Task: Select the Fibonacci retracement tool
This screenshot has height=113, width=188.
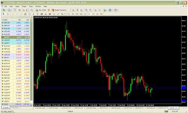Action: point(29,14)
